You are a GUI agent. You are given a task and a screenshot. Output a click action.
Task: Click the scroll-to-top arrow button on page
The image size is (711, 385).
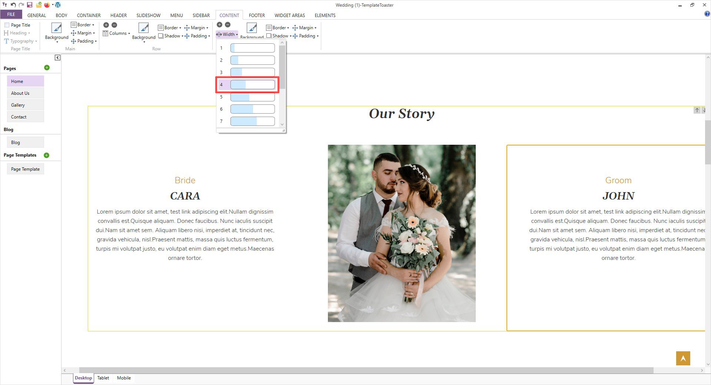(x=683, y=358)
